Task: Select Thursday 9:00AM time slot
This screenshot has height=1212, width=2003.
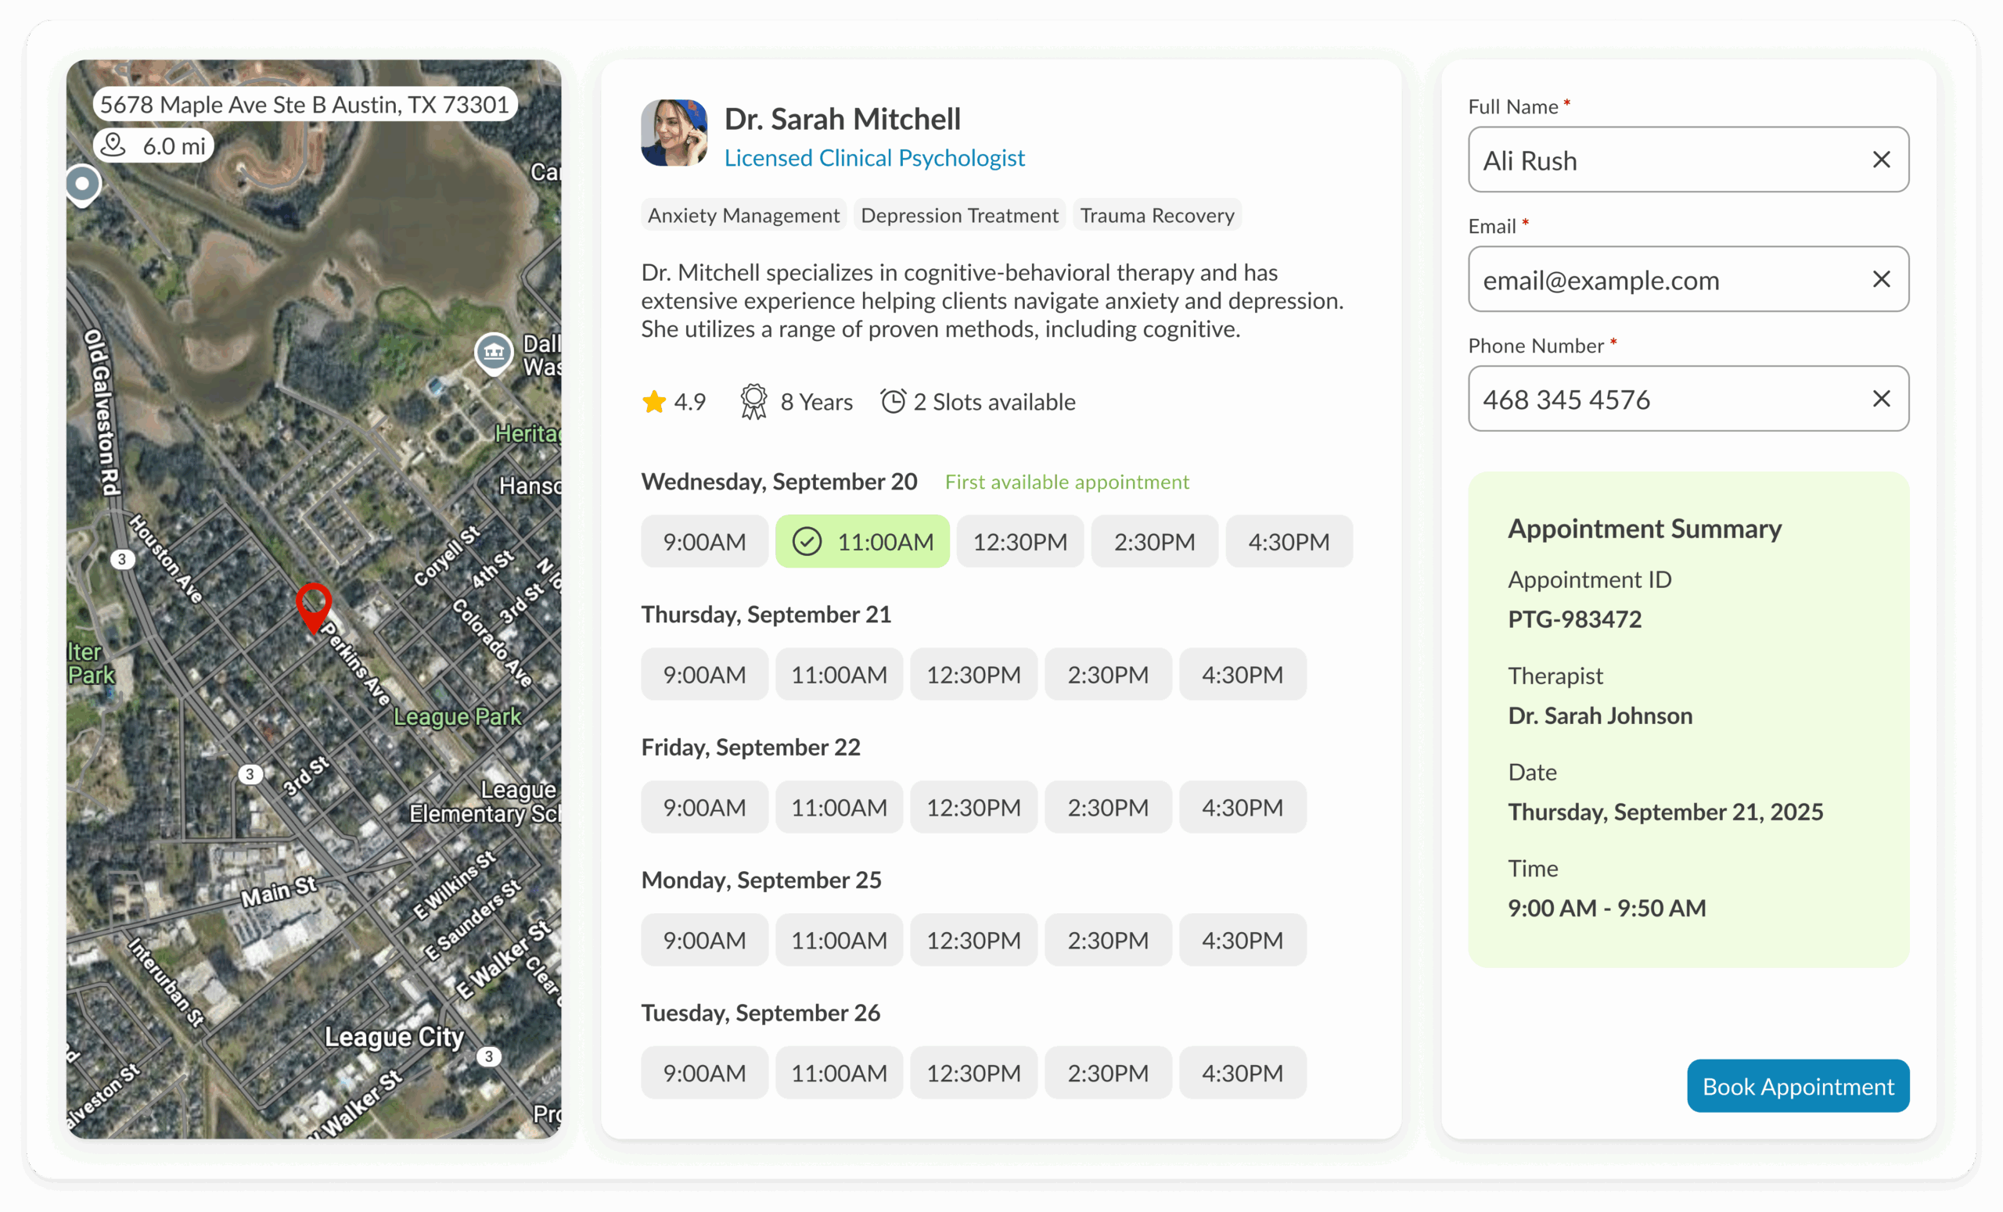Action: pyautogui.click(x=704, y=673)
